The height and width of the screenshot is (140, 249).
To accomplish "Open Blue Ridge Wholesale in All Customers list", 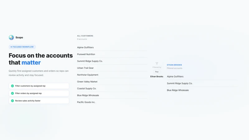I will (112, 95).
